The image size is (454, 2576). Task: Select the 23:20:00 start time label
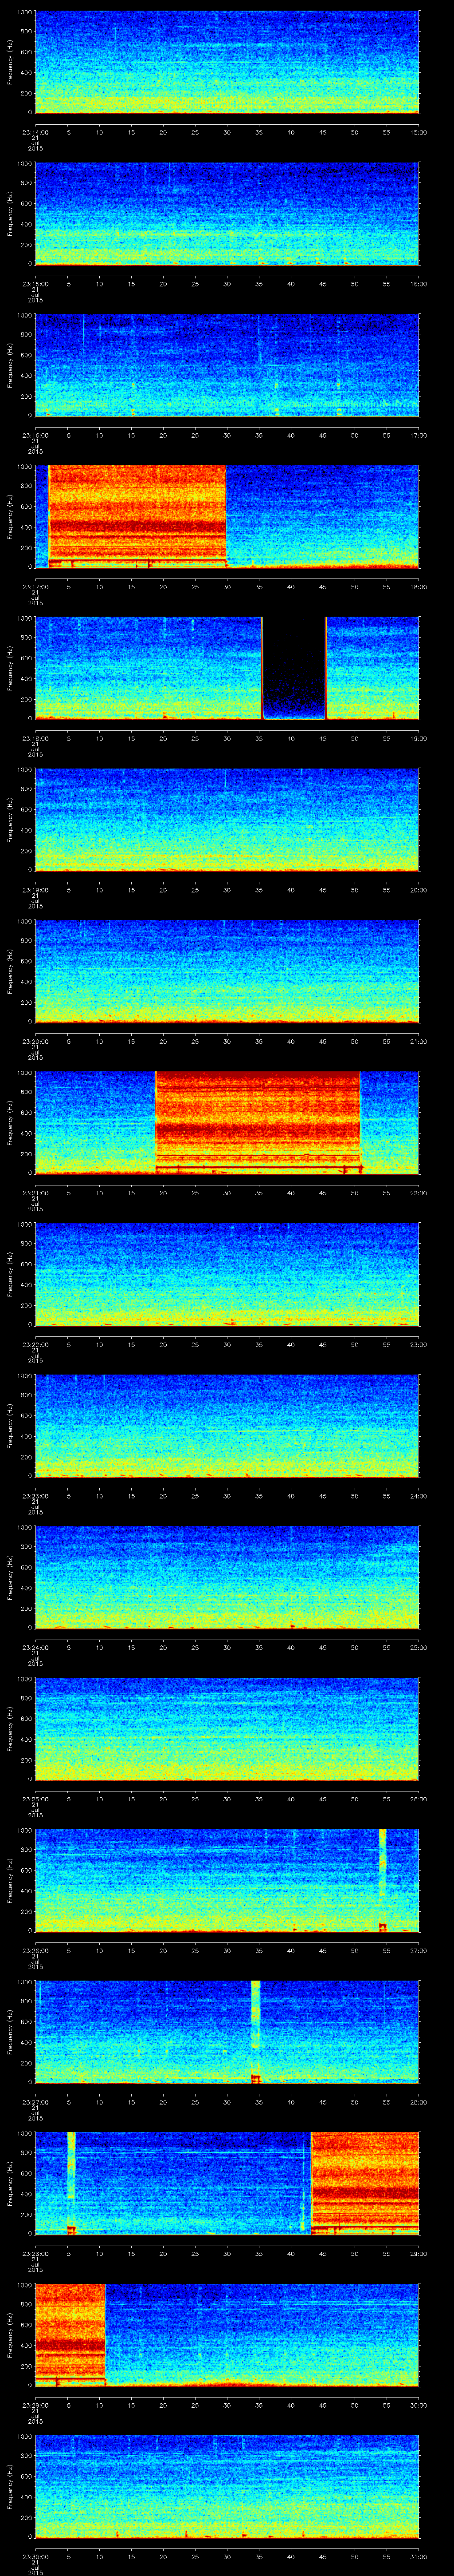click(x=35, y=1041)
